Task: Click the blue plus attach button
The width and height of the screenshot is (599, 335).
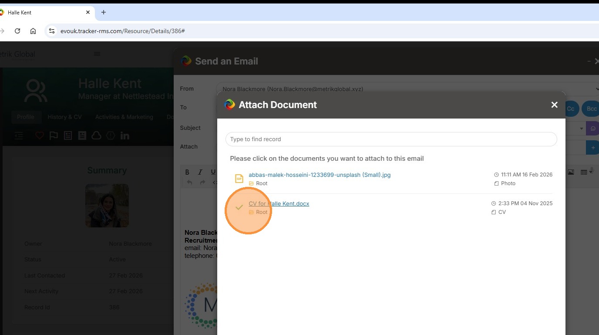Action: 592,148
